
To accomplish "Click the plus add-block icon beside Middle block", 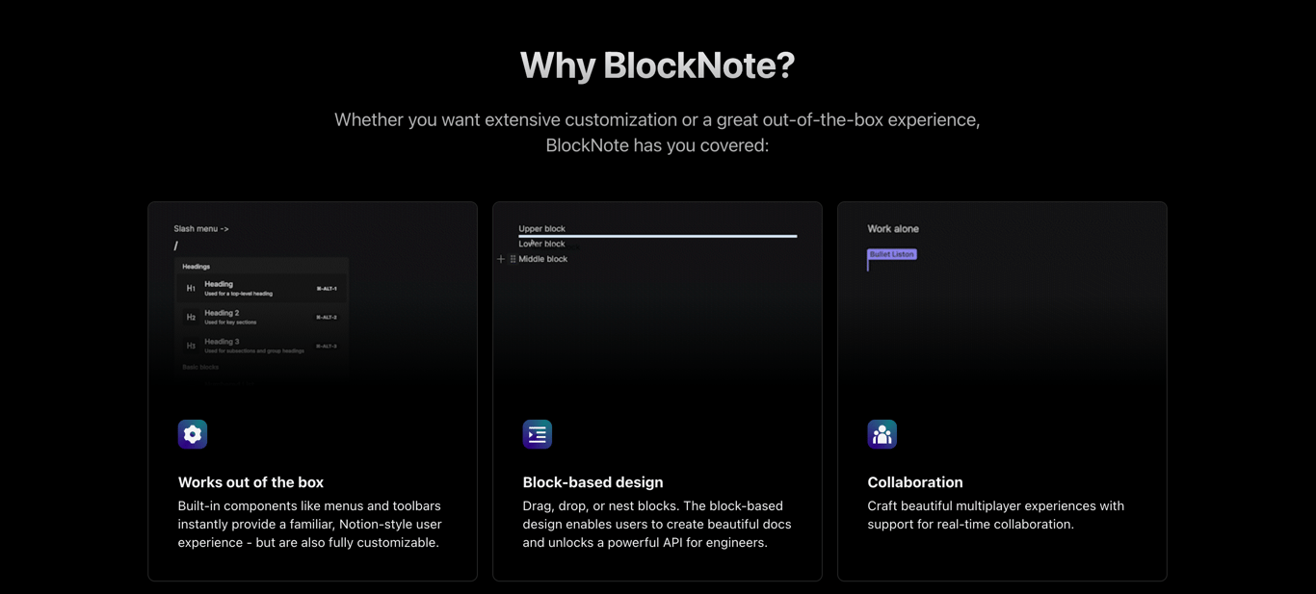I will coord(501,259).
